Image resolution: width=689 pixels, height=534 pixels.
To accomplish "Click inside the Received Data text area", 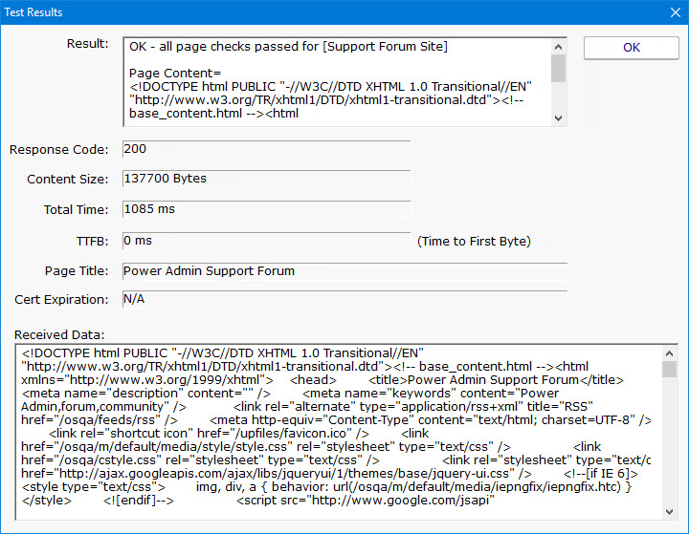I will click(x=335, y=432).
